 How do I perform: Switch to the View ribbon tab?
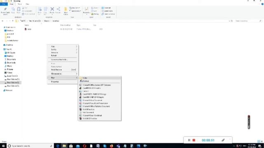pos(27,4)
